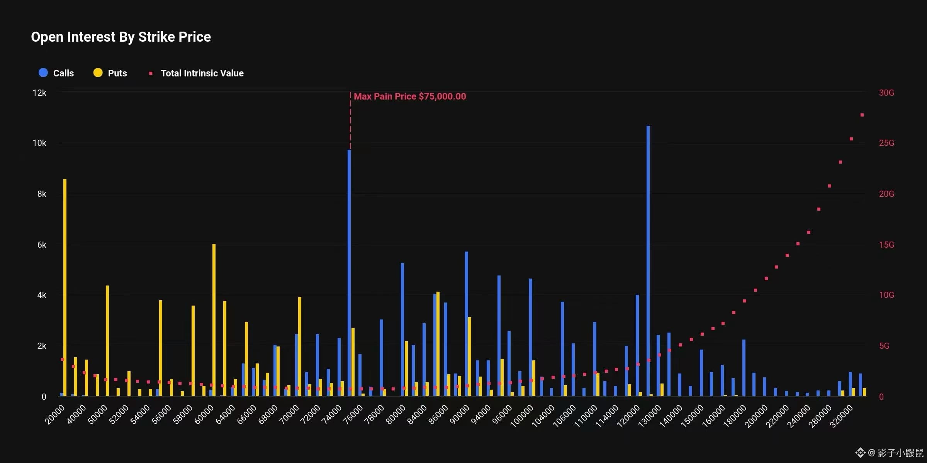Image resolution: width=927 pixels, height=463 pixels.
Task: Click the Binance logo in watermark
Action: click(x=860, y=452)
